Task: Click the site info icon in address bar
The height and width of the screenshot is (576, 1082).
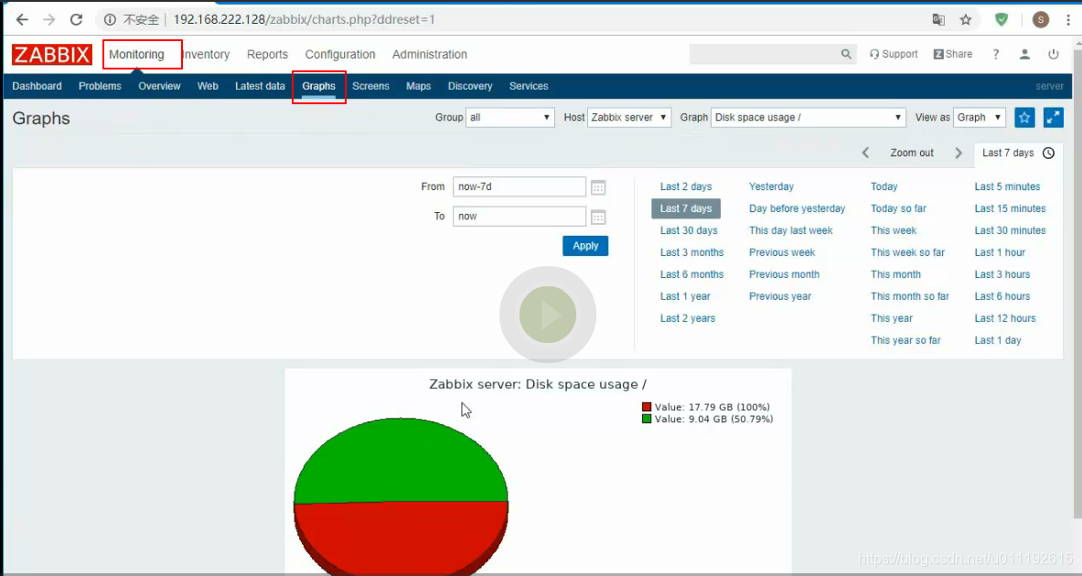Action: (110, 19)
